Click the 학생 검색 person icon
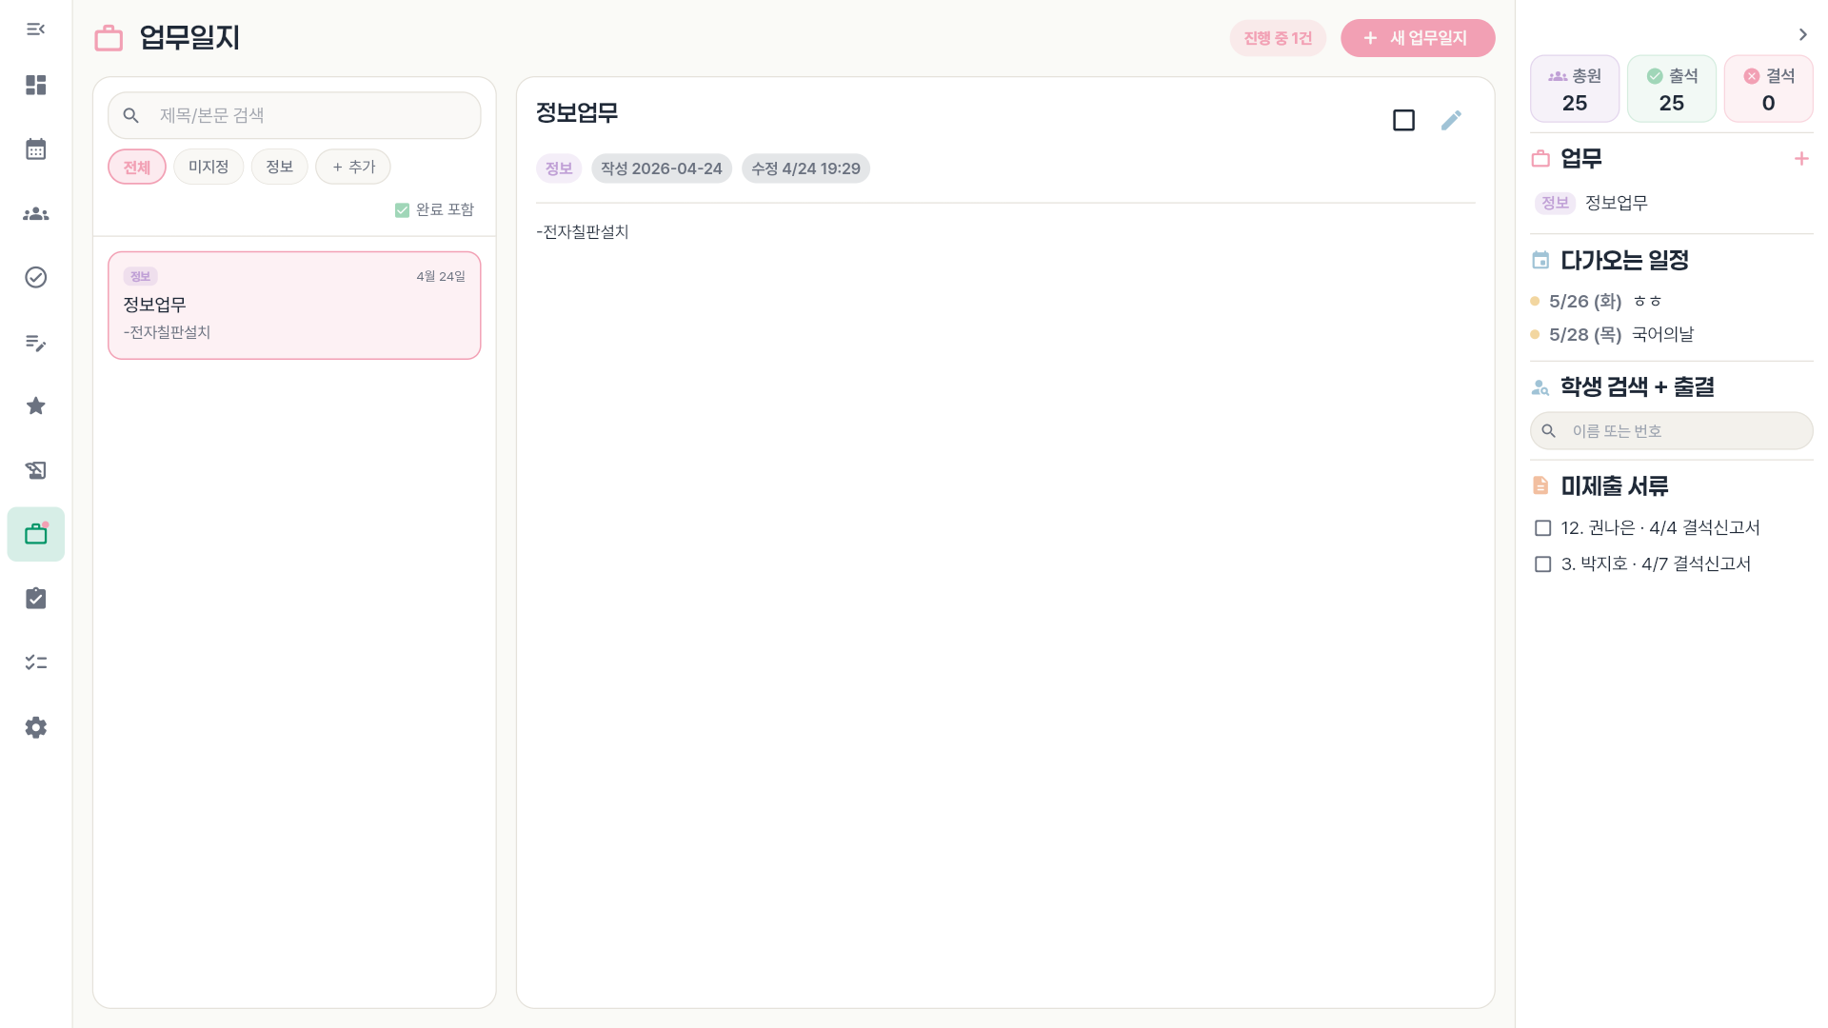The width and height of the screenshot is (1828, 1028). pos(1540,387)
